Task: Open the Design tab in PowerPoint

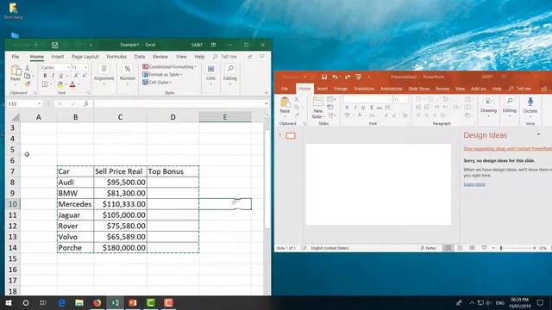Action: 341,89
